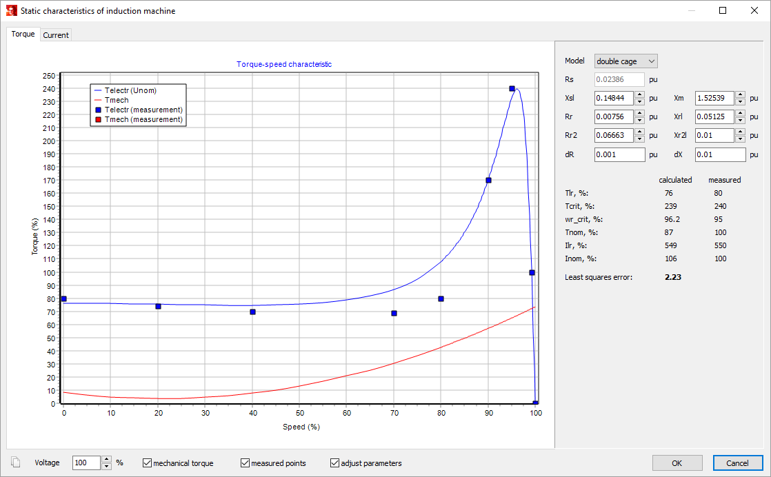Click the Rr value field
Screen dimensions: 771x477
tap(614, 116)
